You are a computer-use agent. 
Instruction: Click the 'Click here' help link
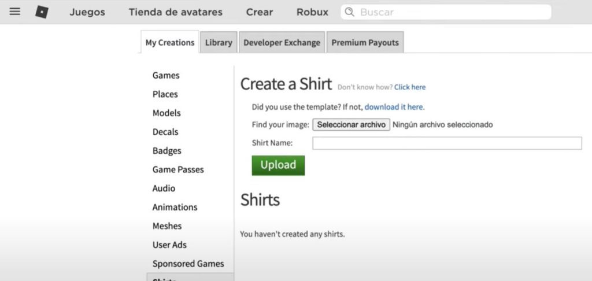(410, 87)
